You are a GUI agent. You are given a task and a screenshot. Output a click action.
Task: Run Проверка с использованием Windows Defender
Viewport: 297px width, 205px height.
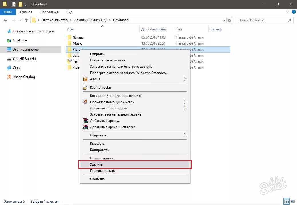tap(135, 73)
